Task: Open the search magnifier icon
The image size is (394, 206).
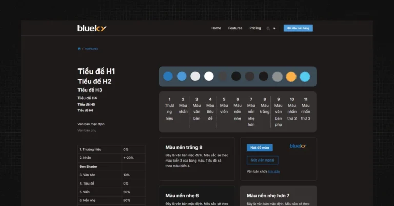Action: pyautogui.click(x=268, y=28)
